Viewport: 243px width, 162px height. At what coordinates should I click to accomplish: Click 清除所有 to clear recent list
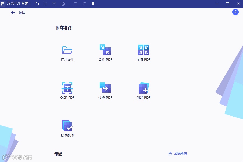(181, 153)
